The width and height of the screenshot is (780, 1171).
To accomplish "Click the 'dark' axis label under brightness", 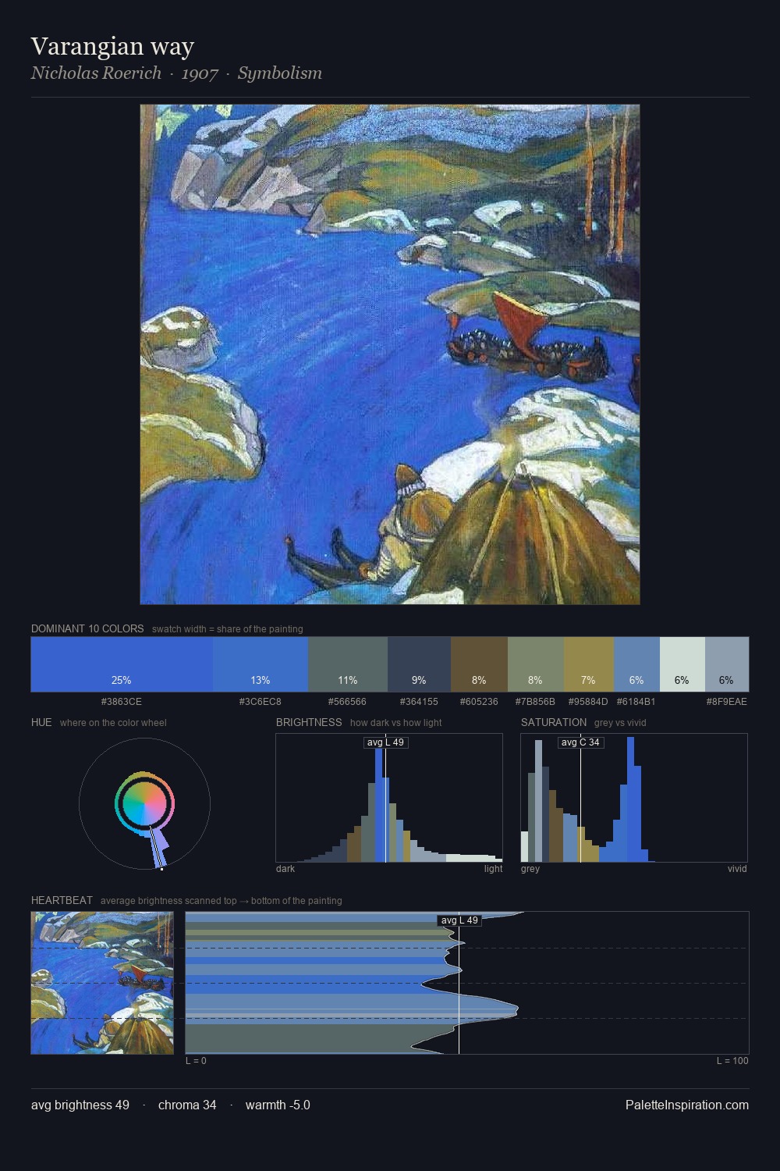I will pyautogui.click(x=285, y=868).
